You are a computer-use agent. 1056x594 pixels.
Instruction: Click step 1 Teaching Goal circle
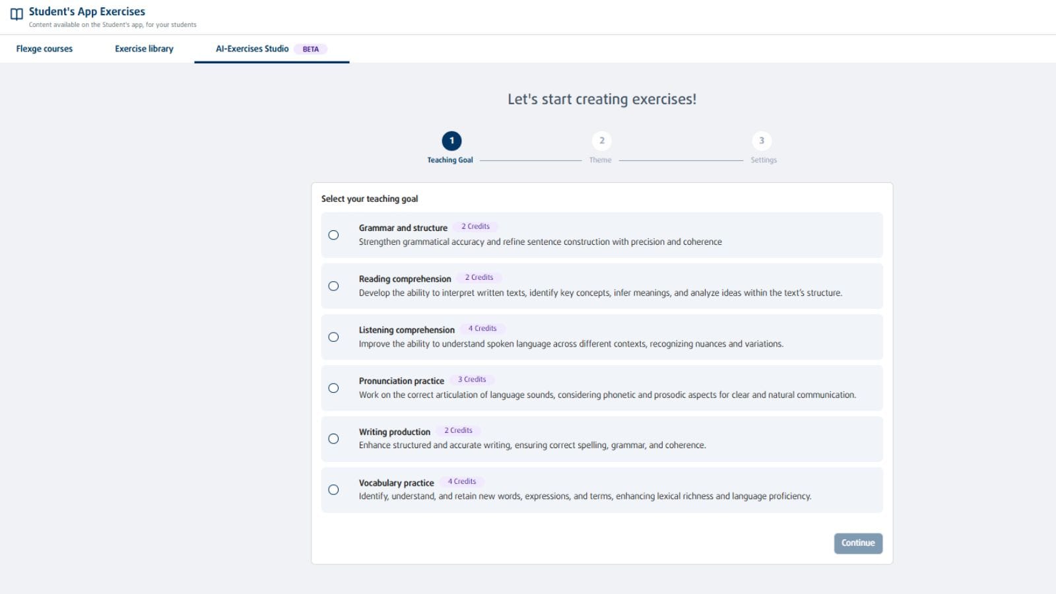451,141
